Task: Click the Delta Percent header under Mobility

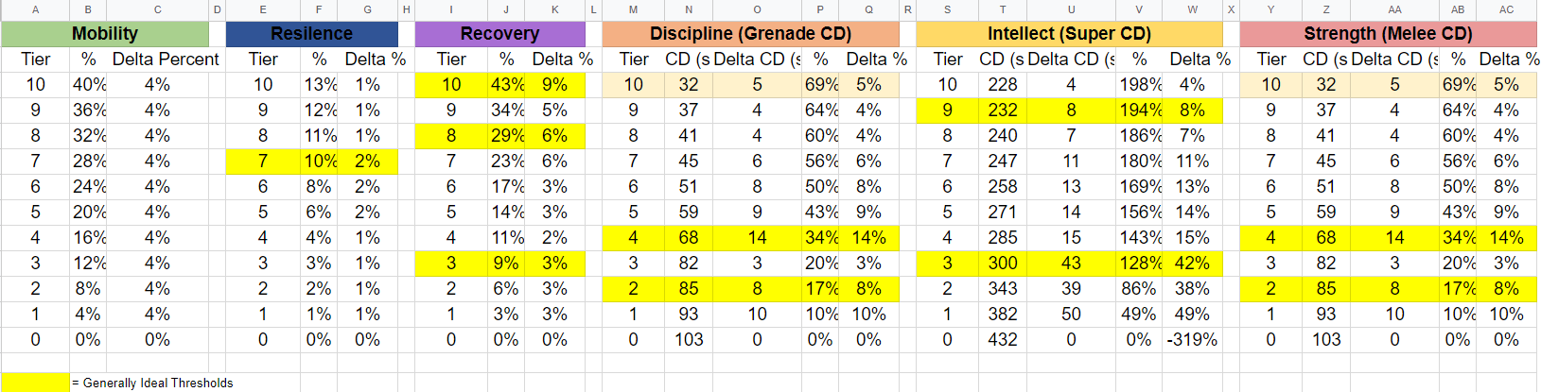Action: [166, 60]
